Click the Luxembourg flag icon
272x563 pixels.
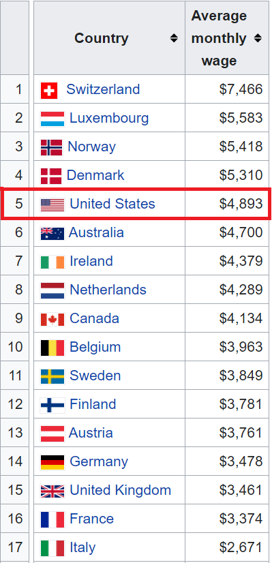click(52, 119)
